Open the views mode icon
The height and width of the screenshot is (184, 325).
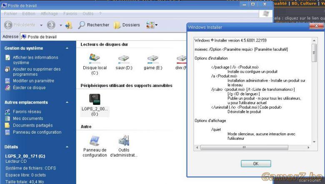pos(150,25)
